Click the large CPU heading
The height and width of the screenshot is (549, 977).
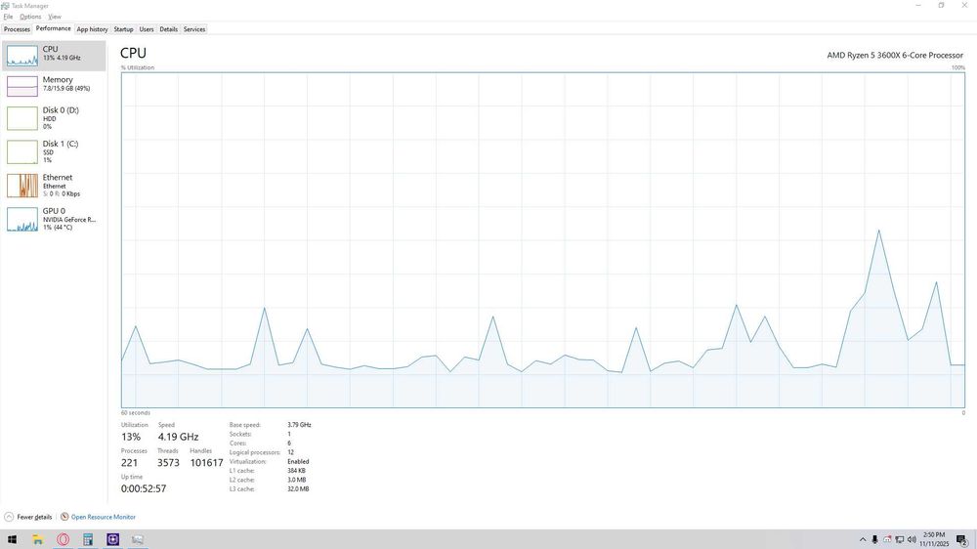coord(133,53)
